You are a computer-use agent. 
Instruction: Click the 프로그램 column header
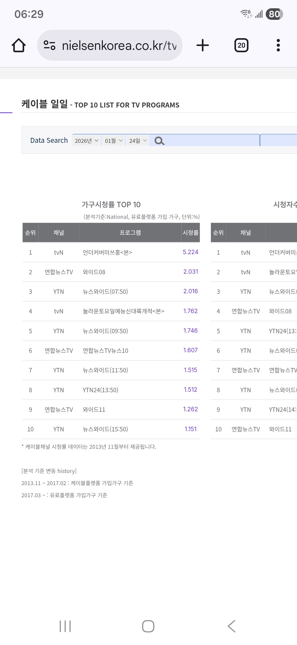(130, 233)
